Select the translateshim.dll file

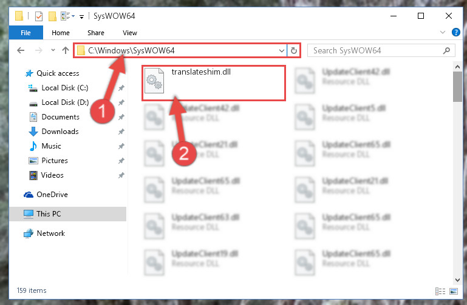(214, 83)
